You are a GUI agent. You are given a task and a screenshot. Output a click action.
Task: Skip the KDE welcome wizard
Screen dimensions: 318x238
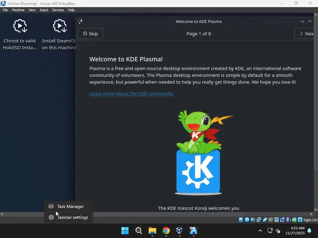pyautogui.click(x=90, y=33)
